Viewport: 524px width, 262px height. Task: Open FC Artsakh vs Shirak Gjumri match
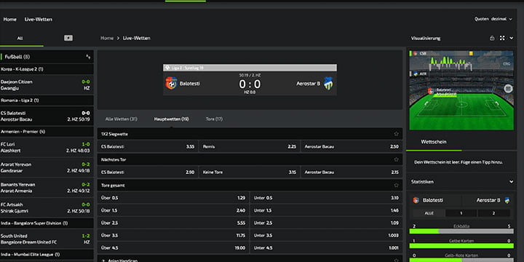[47, 207]
